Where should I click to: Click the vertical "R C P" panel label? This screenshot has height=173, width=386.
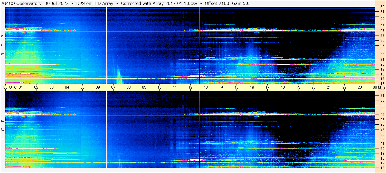click(3, 45)
